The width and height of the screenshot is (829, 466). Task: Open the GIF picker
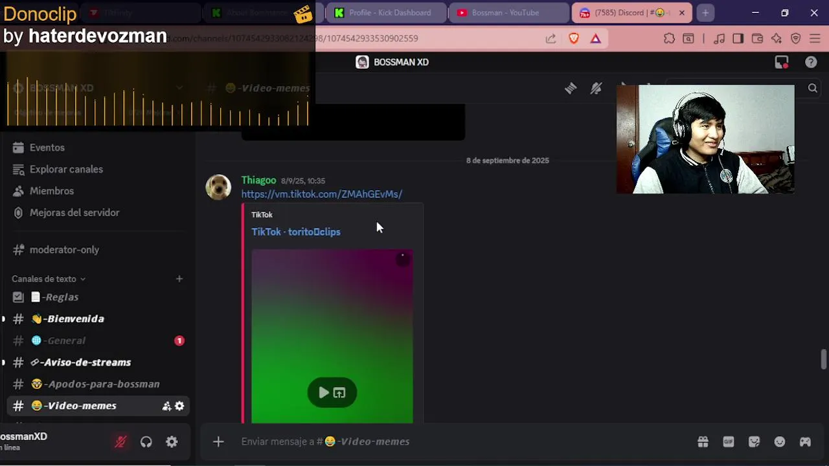pyautogui.click(x=729, y=441)
